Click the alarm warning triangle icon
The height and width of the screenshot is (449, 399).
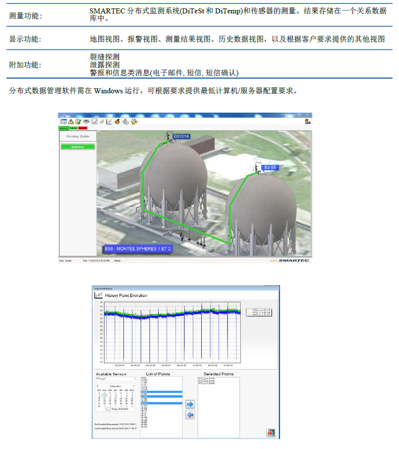[x=71, y=122]
